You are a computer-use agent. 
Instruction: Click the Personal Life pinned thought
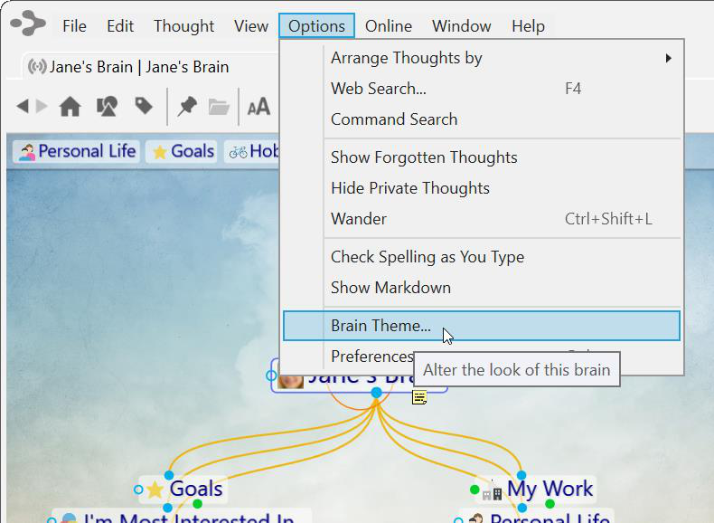coord(77,151)
